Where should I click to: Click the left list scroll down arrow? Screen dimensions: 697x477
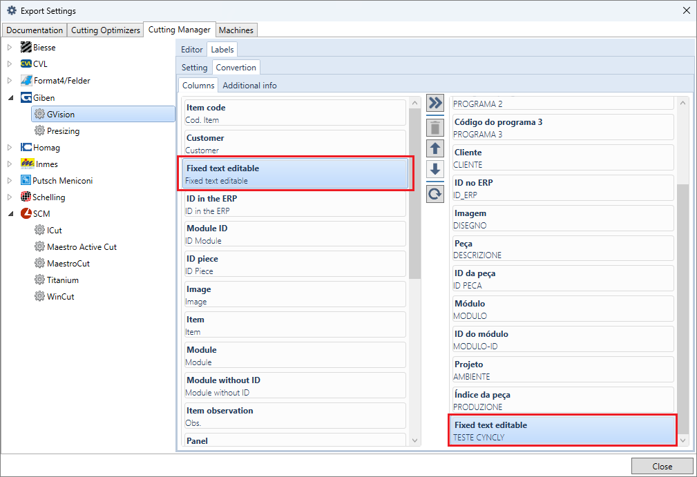[x=414, y=440]
